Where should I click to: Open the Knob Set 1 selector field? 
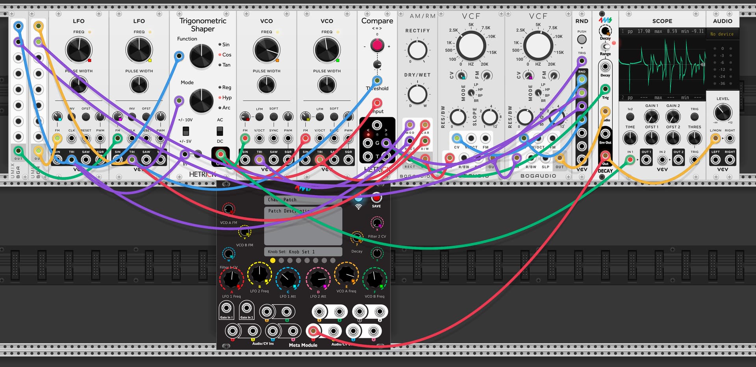click(x=302, y=252)
